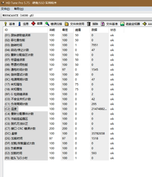Click the current value 200 for CRC row
This screenshot has width=152, height=177.
(52, 129)
